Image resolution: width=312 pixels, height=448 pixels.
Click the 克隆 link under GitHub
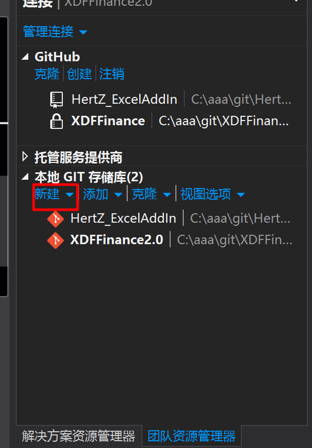click(47, 74)
